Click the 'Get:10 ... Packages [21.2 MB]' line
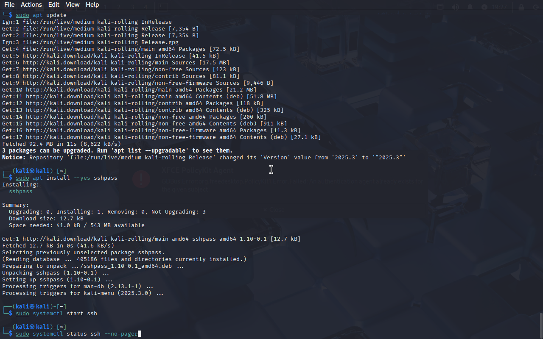Image resolution: width=543 pixels, height=339 pixels. pyautogui.click(x=129, y=90)
